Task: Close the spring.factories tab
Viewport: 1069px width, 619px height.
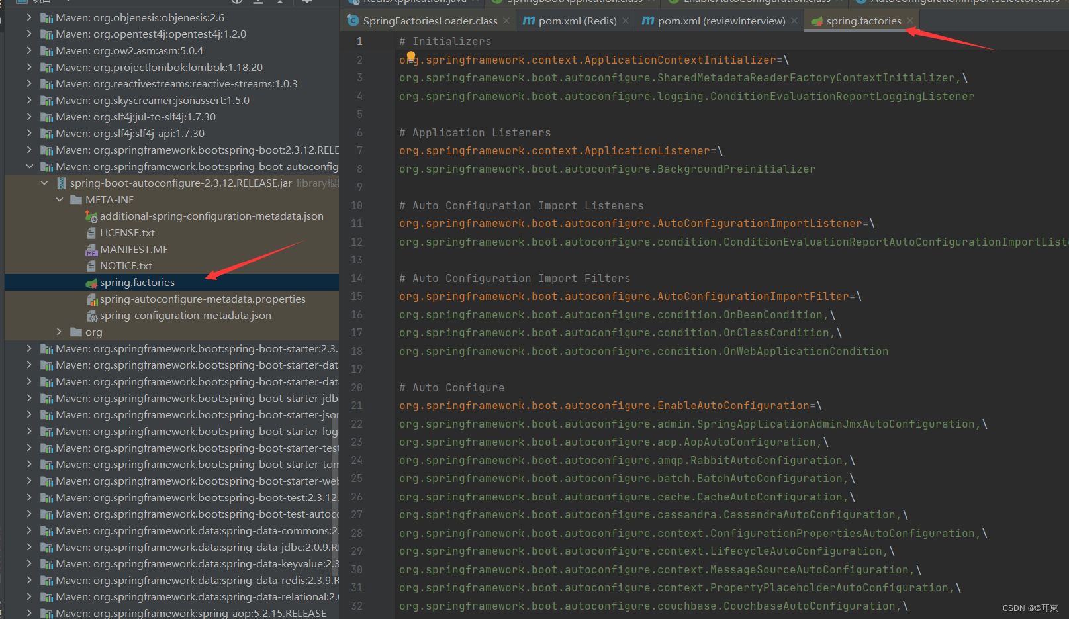Action: tap(910, 21)
